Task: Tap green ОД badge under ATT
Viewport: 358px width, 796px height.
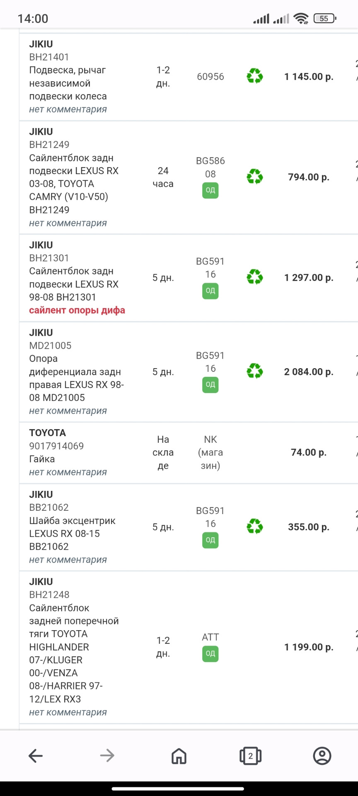Action: pos(210,654)
